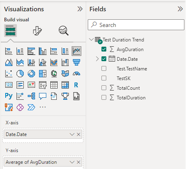Check the TotalCount field
Viewport: 186px width, 169px height.
click(104, 88)
